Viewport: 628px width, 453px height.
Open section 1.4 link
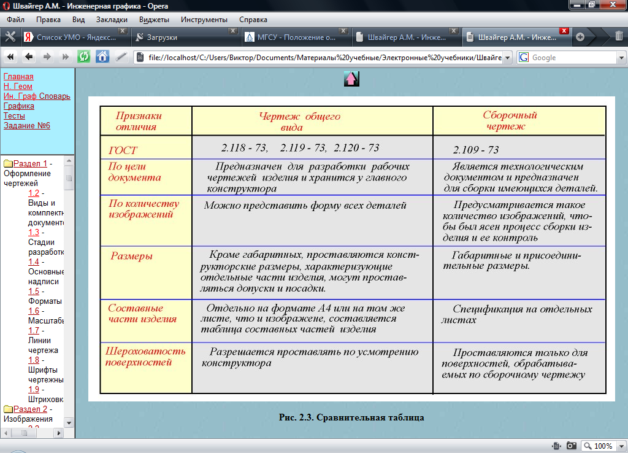tap(34, 261)
